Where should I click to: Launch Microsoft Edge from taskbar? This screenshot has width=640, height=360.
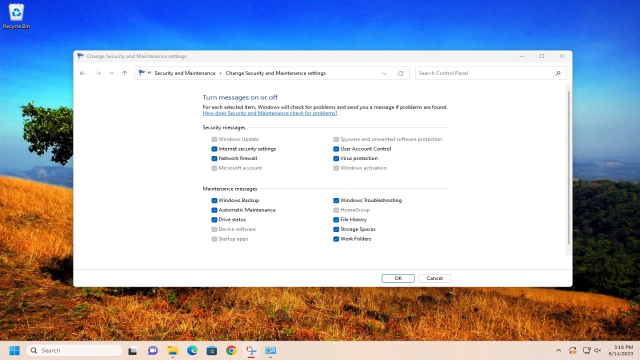192,350
